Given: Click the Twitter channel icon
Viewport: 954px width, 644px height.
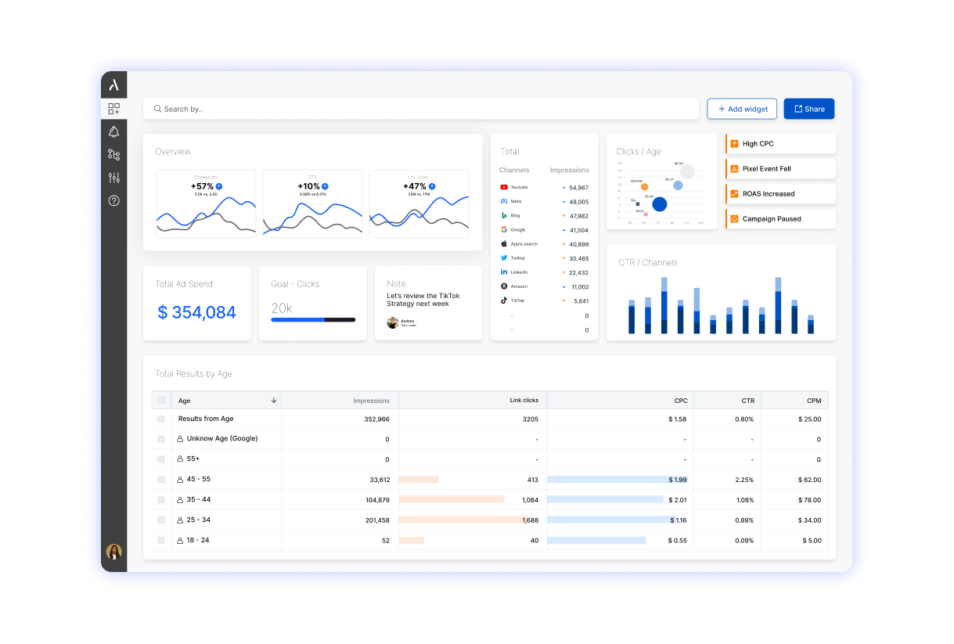Looking at the screenshot, I should click(x=504, y=257).
